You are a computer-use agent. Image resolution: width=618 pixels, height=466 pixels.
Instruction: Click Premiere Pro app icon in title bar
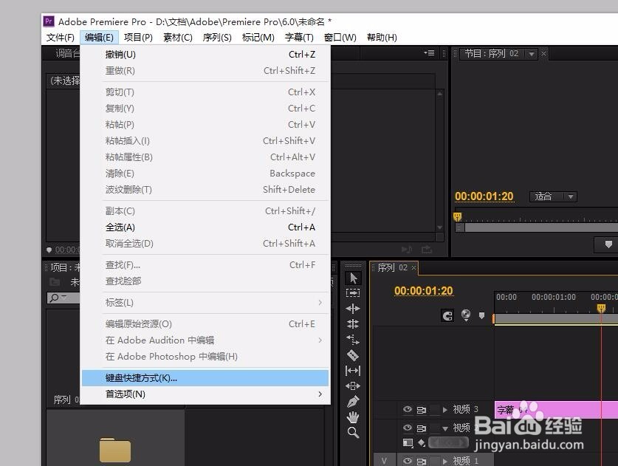(x=49, y=21)
